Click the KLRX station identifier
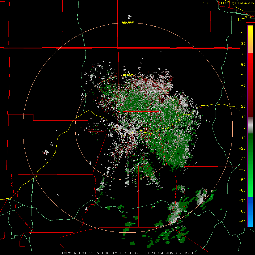This screenshot has width=255, height=255. [x=150, y=253]
